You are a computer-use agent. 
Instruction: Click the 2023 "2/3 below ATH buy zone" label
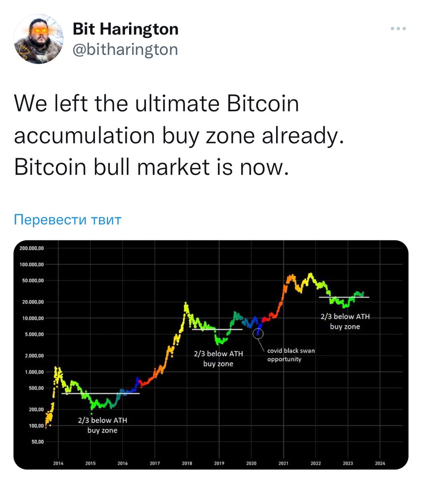tap(345, 321)
